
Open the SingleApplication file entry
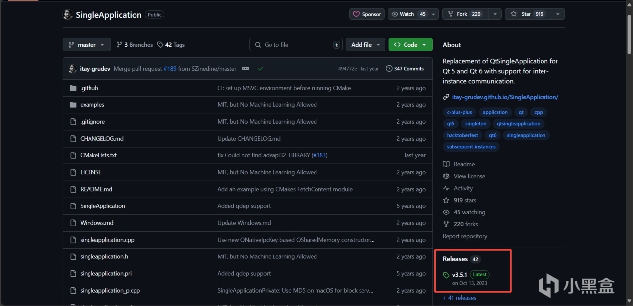pos(102,206)
